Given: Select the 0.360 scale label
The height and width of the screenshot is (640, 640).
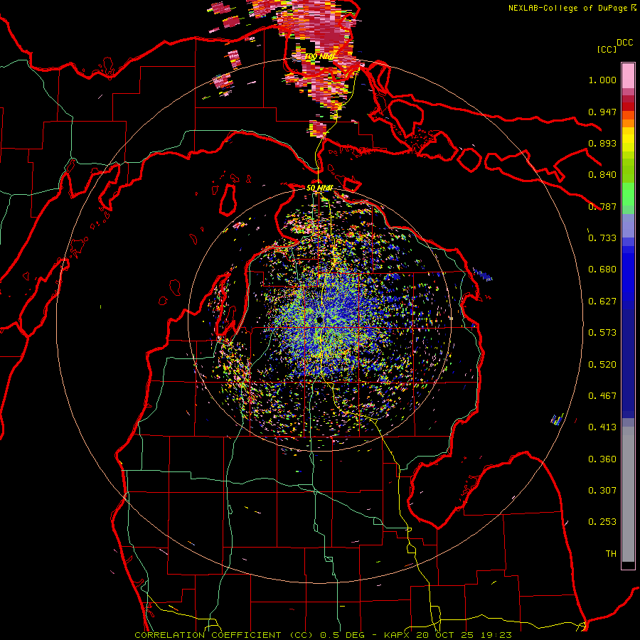Looking at the screenshot, I should (x=602, y=459).
